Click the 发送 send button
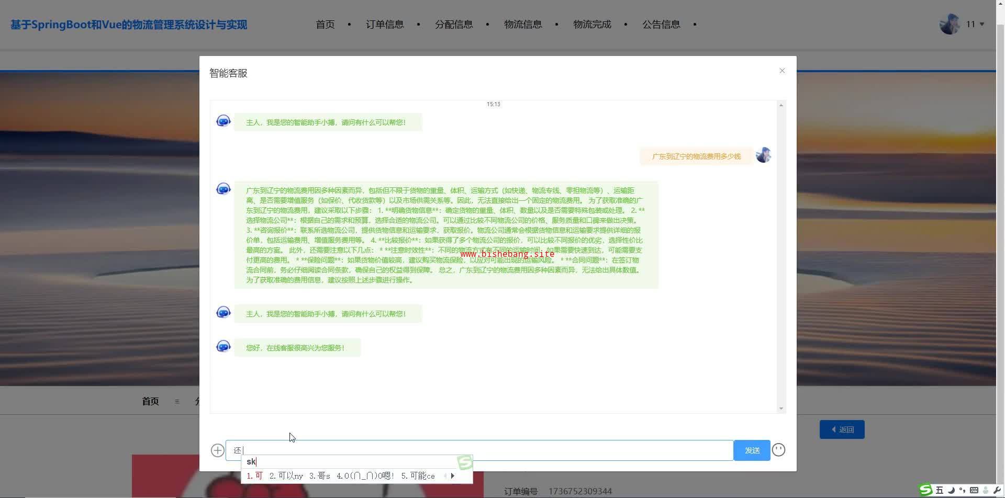 (x=752, y=450)
